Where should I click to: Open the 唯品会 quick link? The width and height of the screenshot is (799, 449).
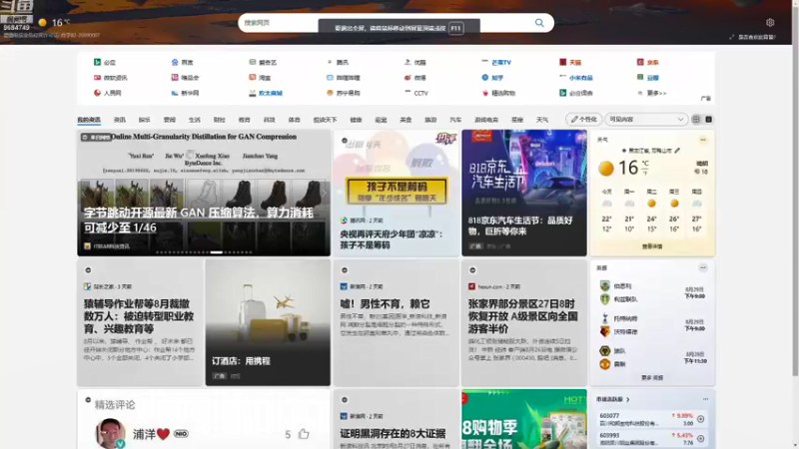click(x=185, y=78)
